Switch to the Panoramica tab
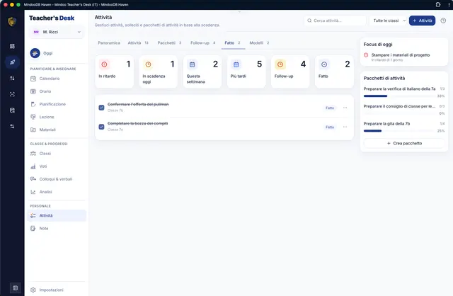This screenshot has width=453, height=296. coord(109,42)
